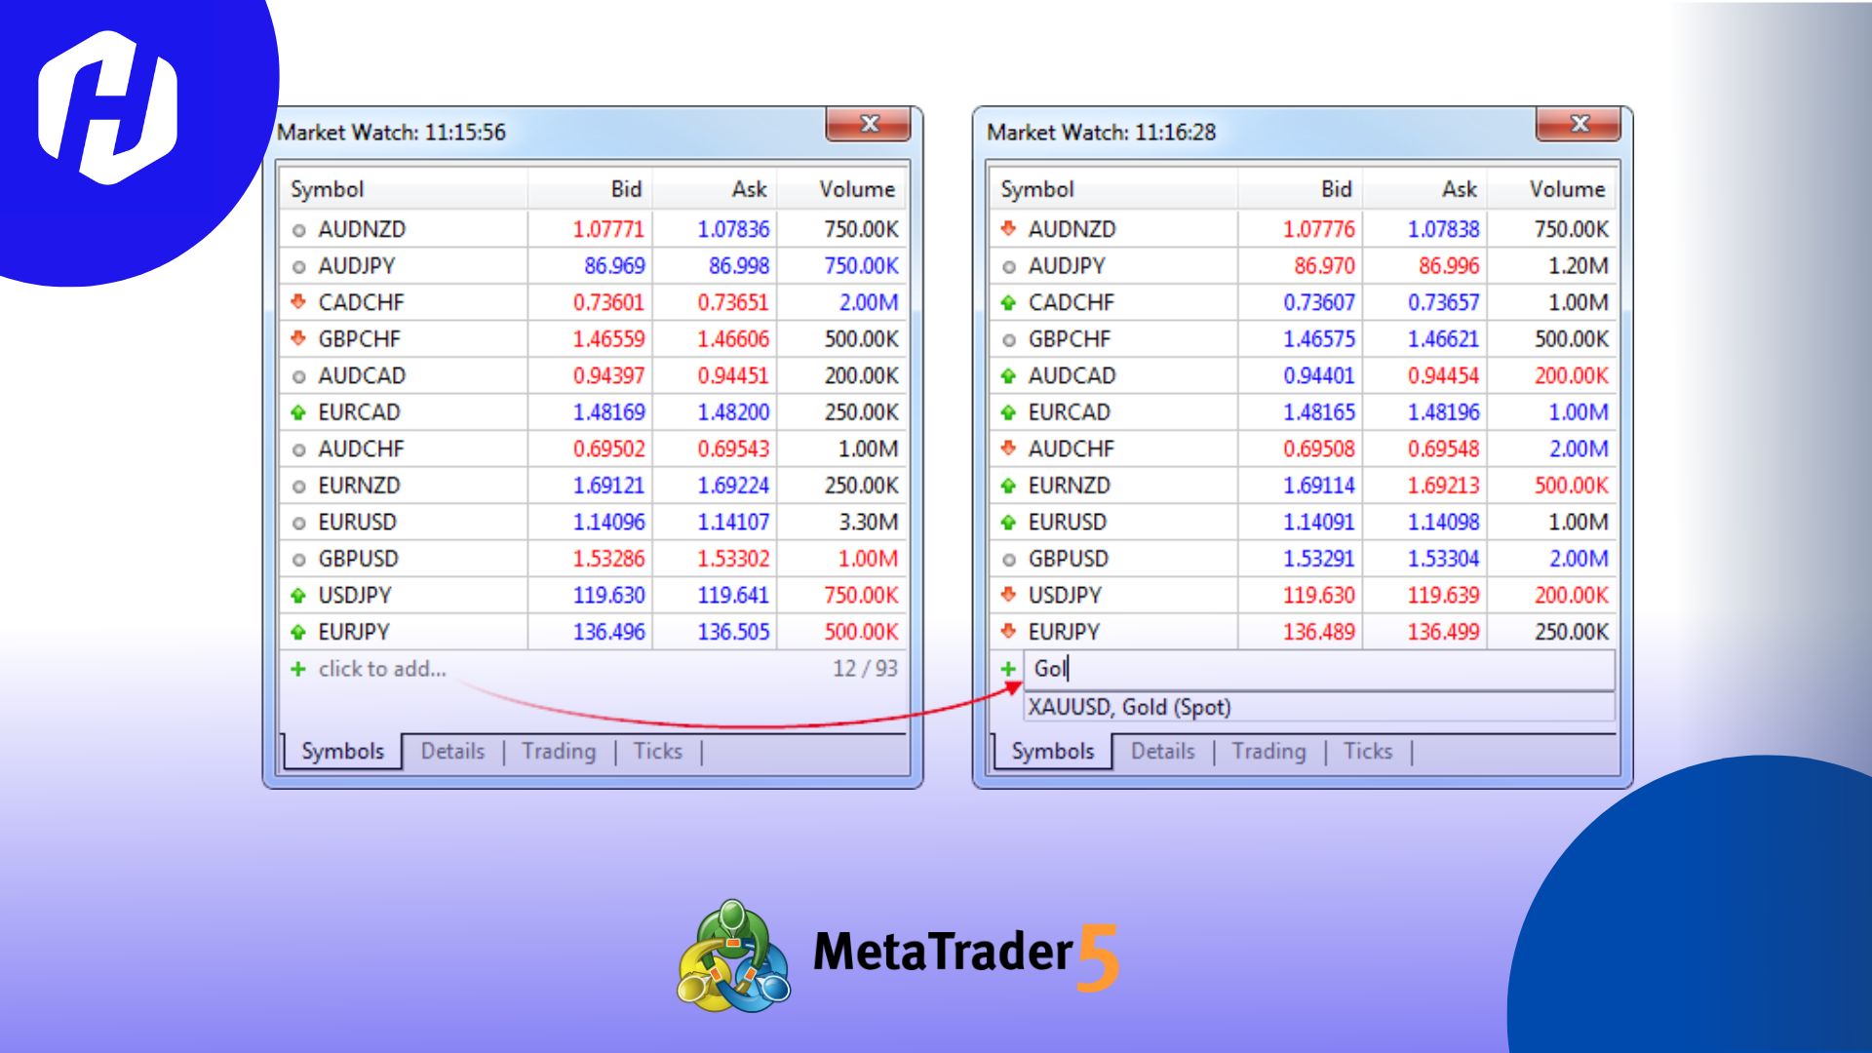
Task: Click the 'click to add...' link
Action: click(382, 669)
